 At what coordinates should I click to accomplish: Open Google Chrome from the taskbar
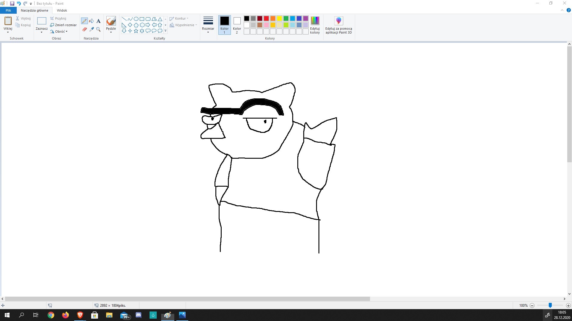[x=51, y=315]
